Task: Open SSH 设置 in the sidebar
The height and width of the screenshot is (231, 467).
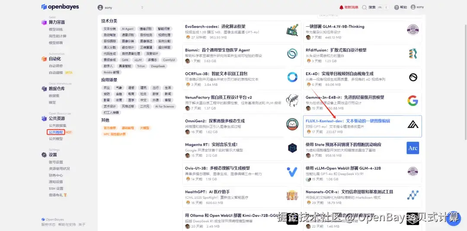Action: [x=56, y=188]
